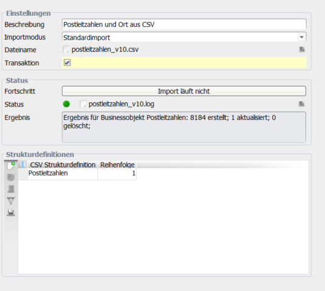Open the table column chooser icon
325x291 pixels.
coord(22,164)
